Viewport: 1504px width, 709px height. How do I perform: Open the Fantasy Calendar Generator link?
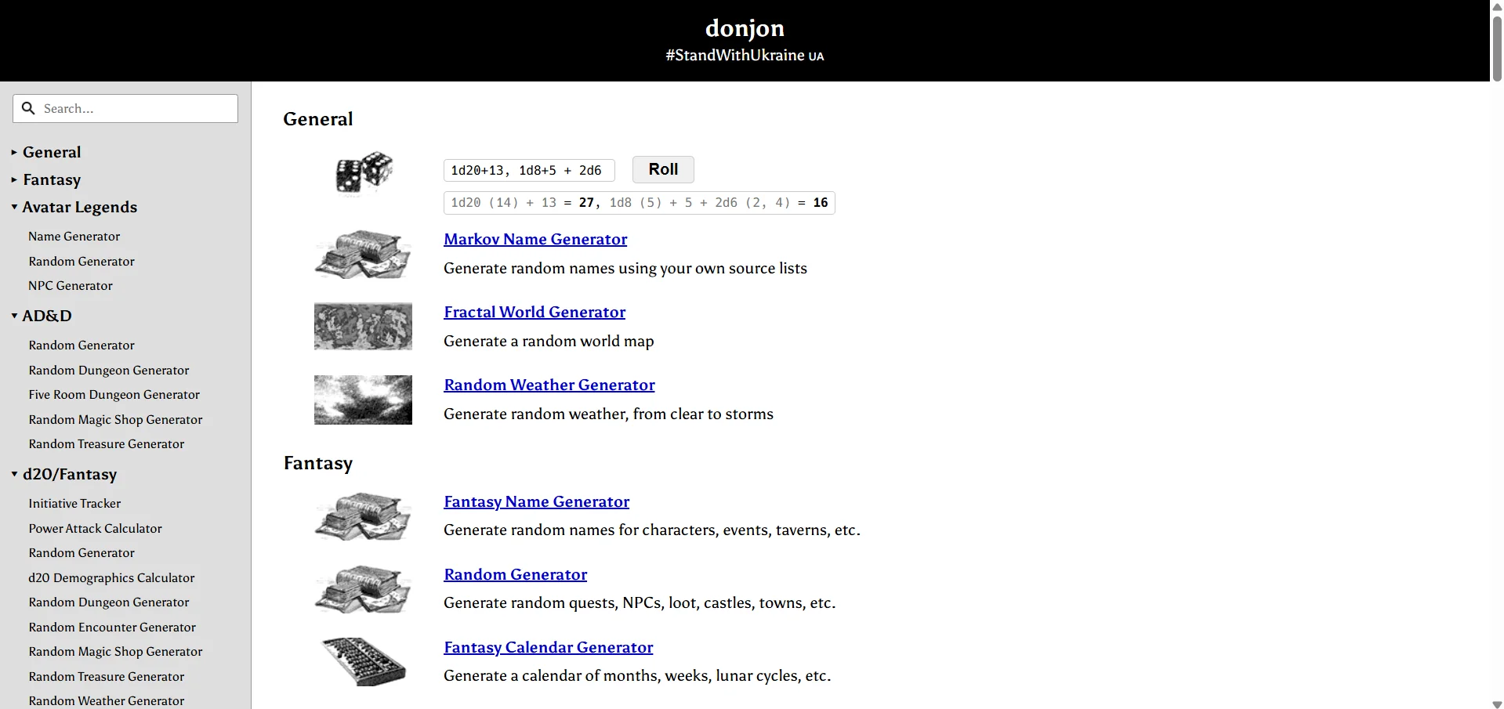tap(549, 647)
